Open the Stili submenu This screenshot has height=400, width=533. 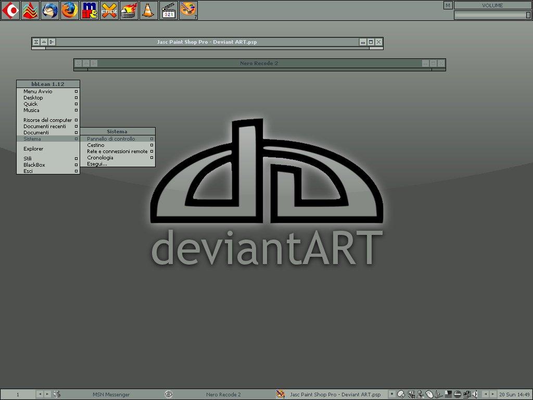coord(48,158)
